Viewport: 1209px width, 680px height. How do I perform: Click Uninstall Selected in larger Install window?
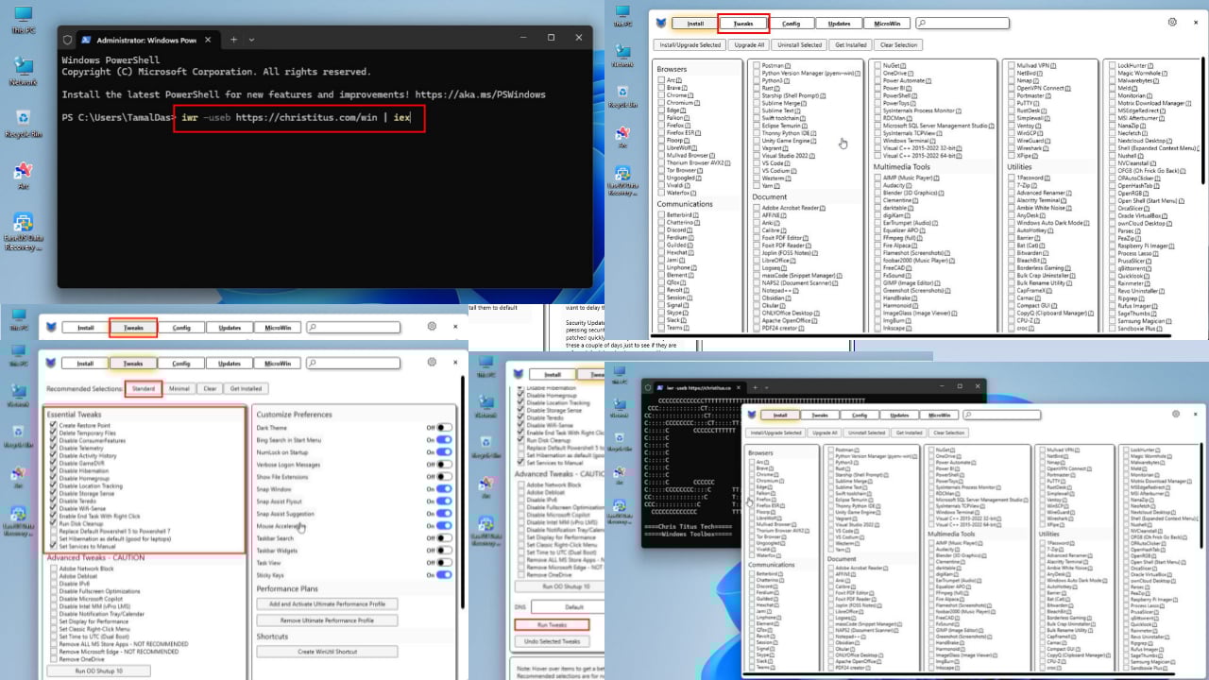[799, 44]
